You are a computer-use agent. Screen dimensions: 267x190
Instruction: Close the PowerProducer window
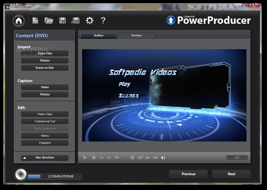click(x=254, y=6)
